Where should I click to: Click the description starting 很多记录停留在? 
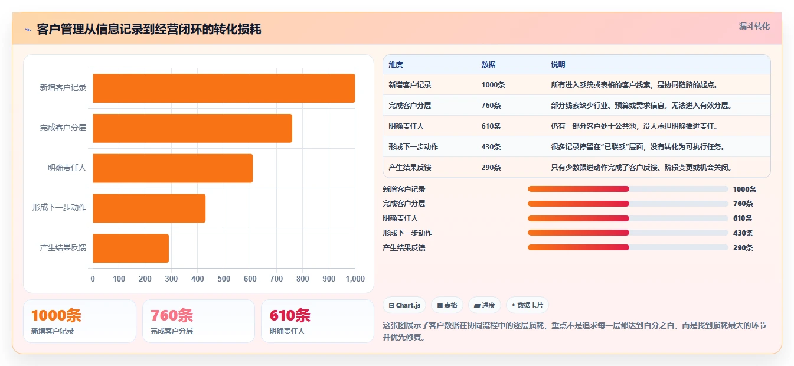pyautogui.click(x=638, y=147)
